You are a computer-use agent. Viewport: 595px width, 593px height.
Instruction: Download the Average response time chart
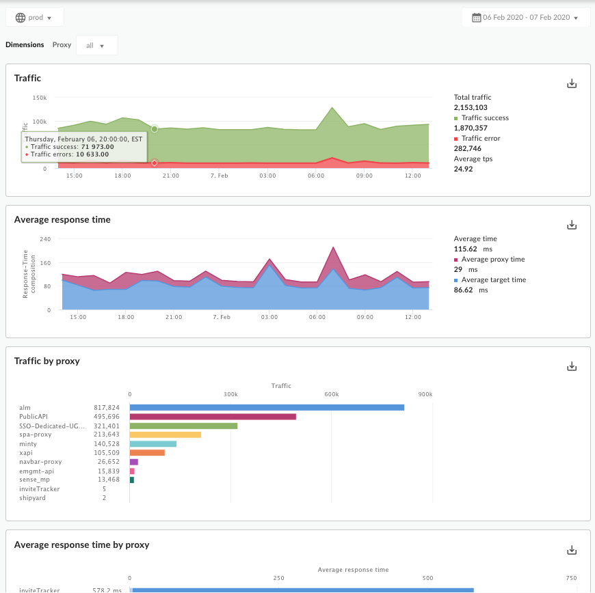pos(572,225)
